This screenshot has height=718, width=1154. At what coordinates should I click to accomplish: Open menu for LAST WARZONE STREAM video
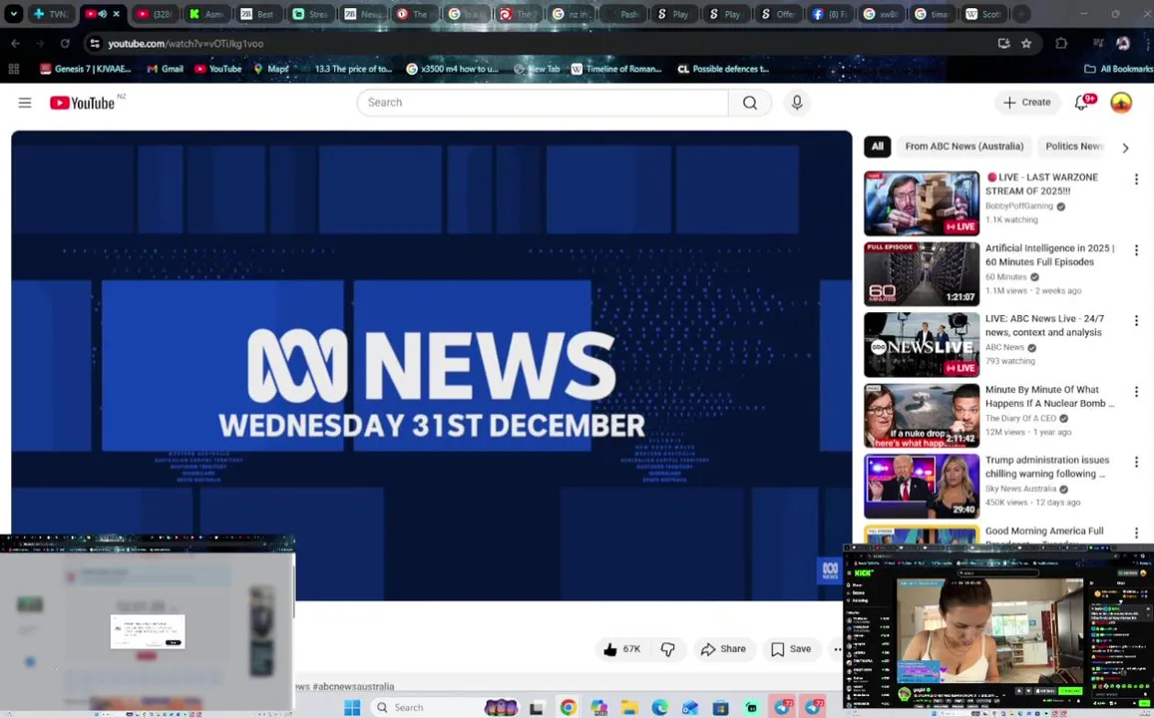pyautogui.click(x=1136, y=179)
